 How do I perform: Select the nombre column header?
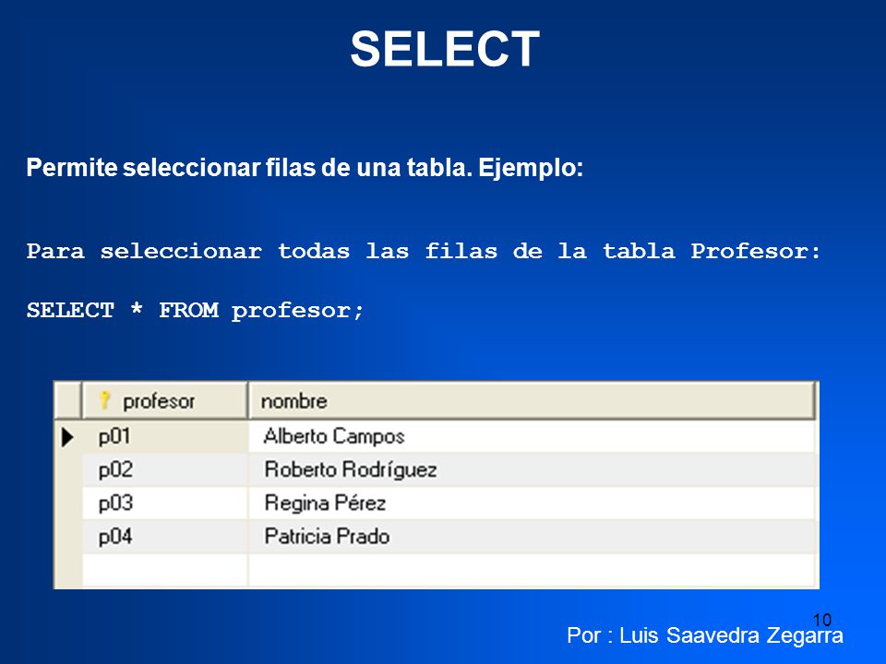coord(533,401)
